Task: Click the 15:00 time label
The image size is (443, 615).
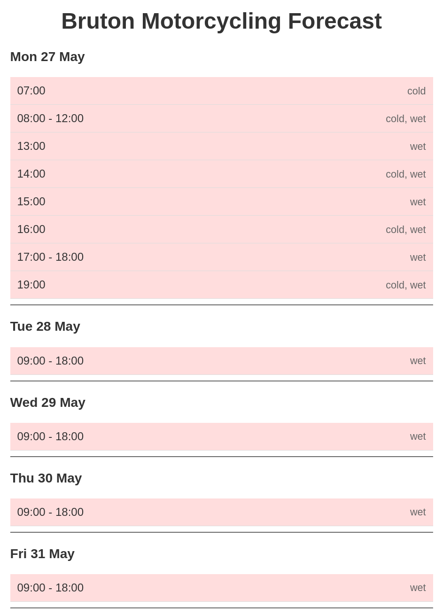Action: click(31, 202)
